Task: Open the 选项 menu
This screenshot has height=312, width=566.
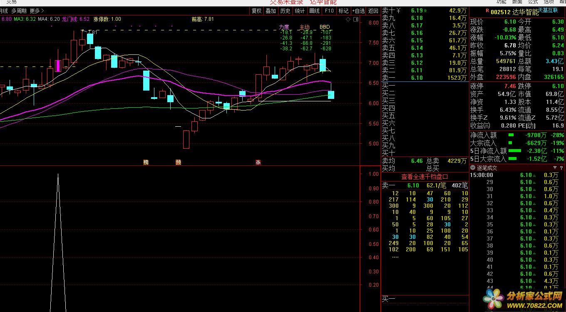Action: click(x=549, y=2)
